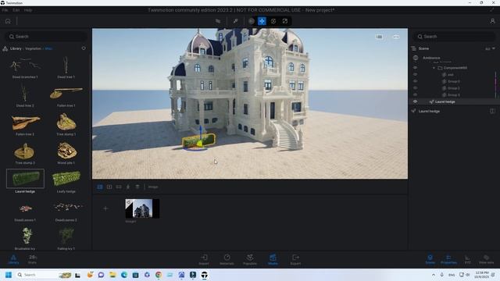Show the Properties panel button
This screenshot has width=500, height=281.
448,259
